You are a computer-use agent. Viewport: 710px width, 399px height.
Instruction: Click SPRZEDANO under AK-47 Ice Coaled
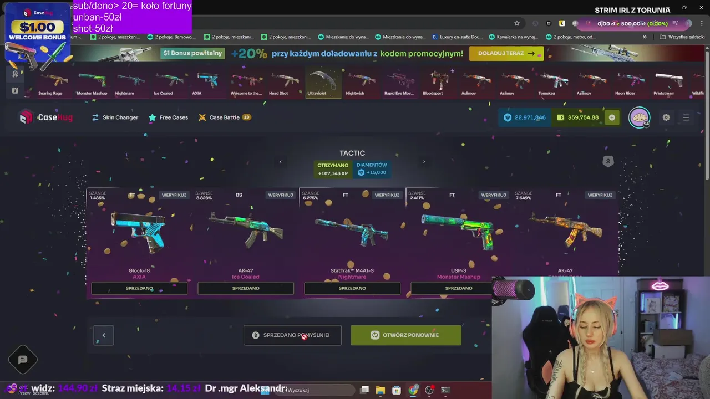pos(246,288)
